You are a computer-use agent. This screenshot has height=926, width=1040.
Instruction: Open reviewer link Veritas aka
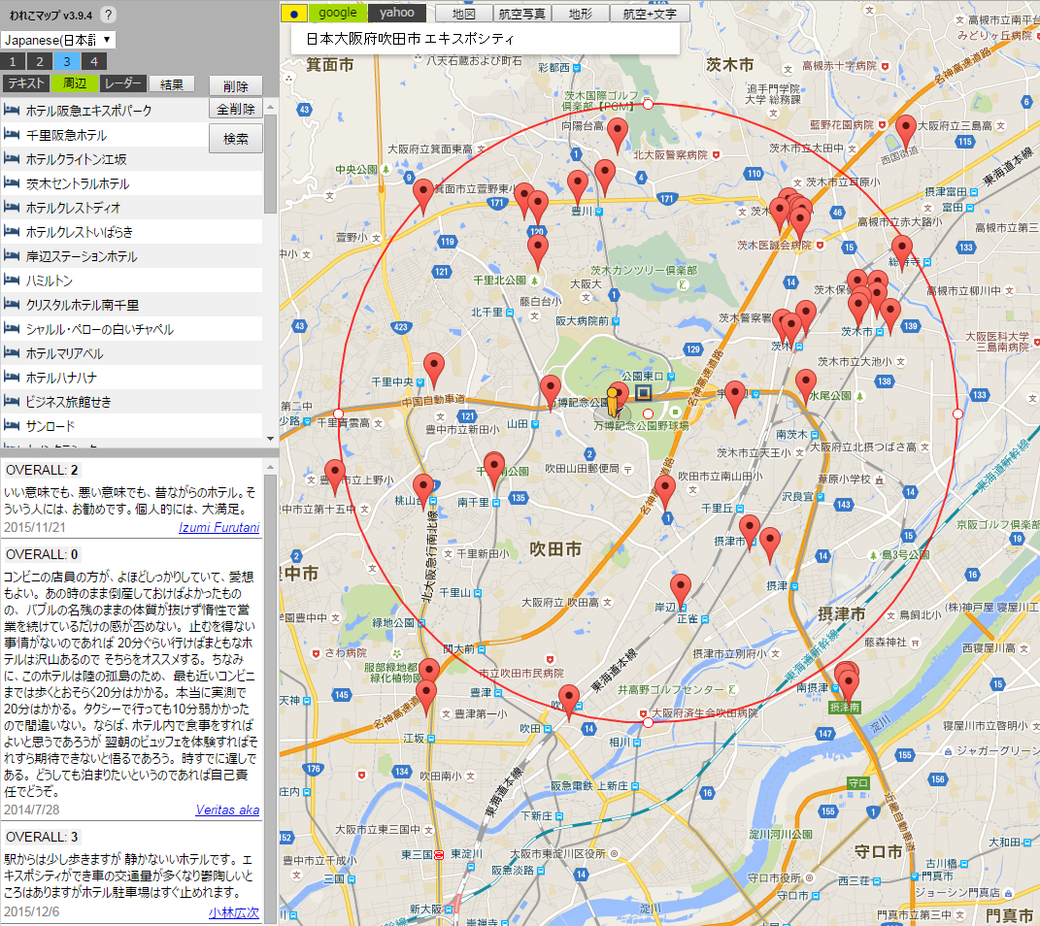[x=227, y=810]
